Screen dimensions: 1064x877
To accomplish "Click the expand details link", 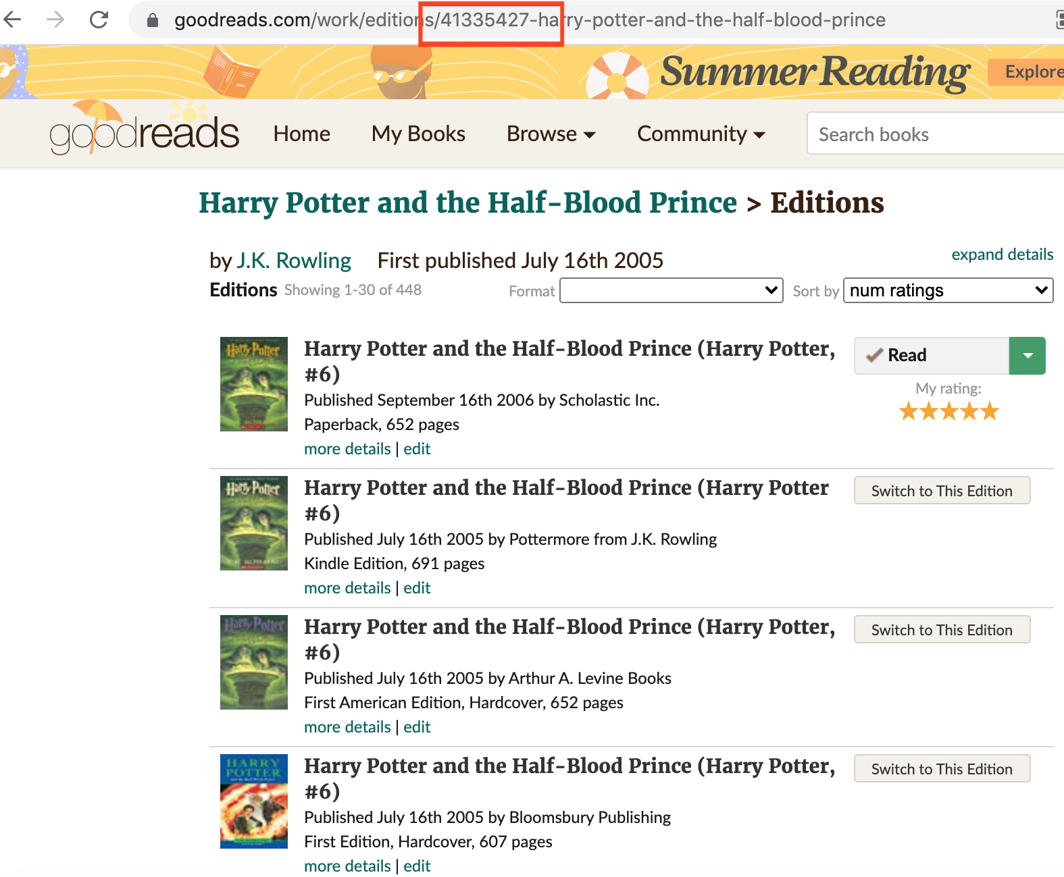I will click(x=1002, y=255).
